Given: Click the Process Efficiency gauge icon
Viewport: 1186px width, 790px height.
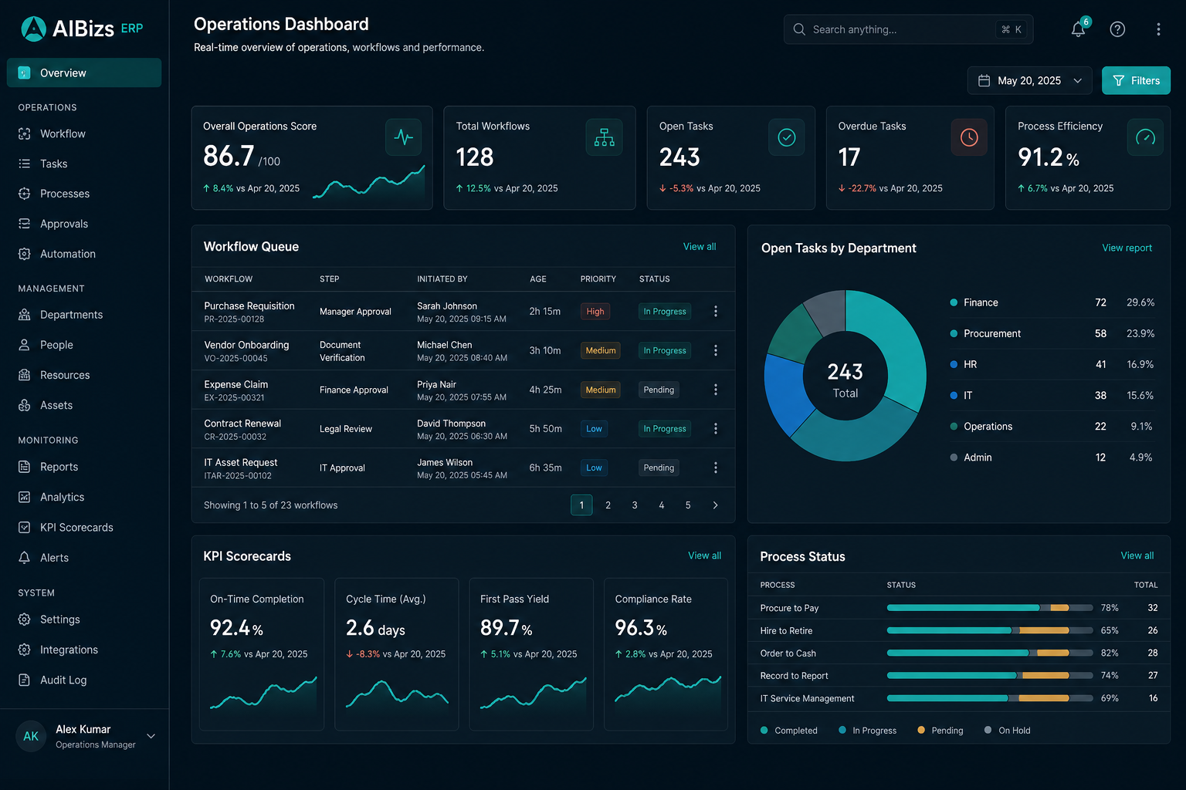Looking at the screenshot, I should coord(1145,137).
